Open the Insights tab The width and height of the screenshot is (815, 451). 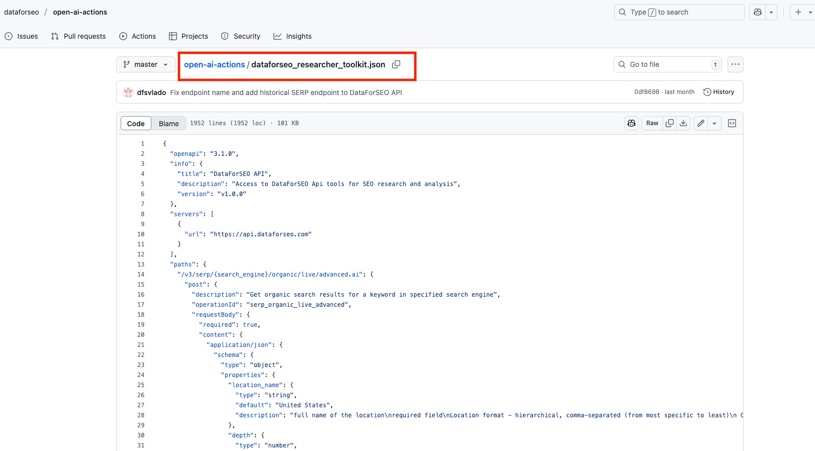(293, 36)
